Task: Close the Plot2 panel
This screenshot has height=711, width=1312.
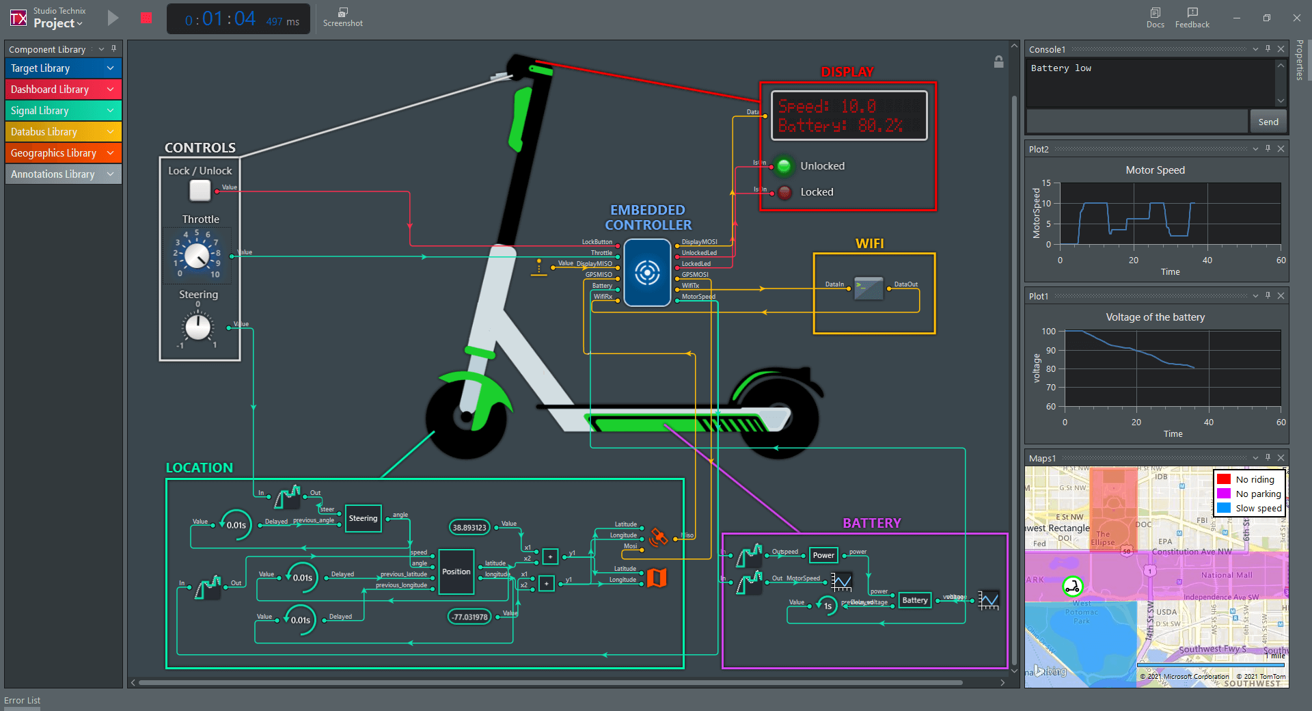Action: tap(1281, 149)
